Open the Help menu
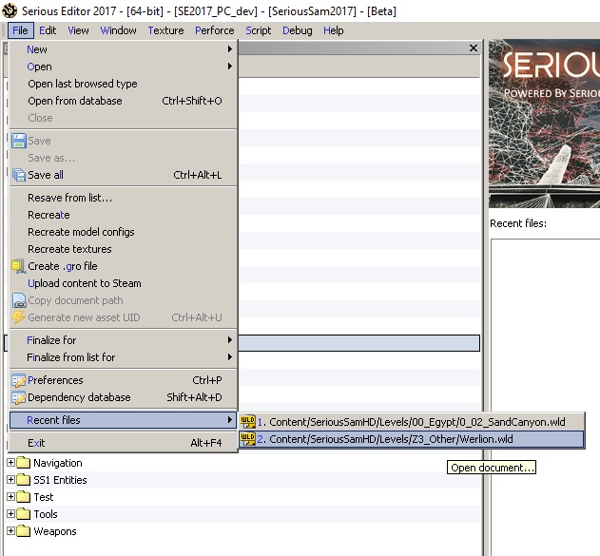The height and width of the screenshot is (556, 600). pyautogui.click(x=334, y=30)
